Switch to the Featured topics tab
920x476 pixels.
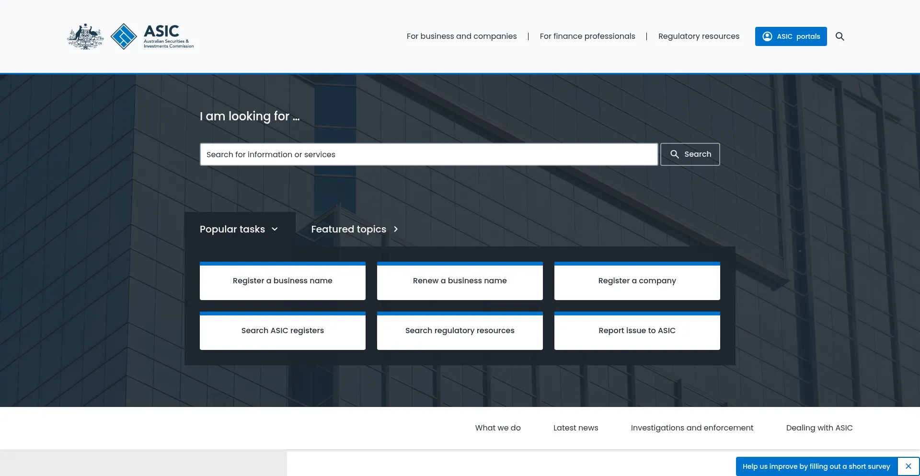click(355, 229)
